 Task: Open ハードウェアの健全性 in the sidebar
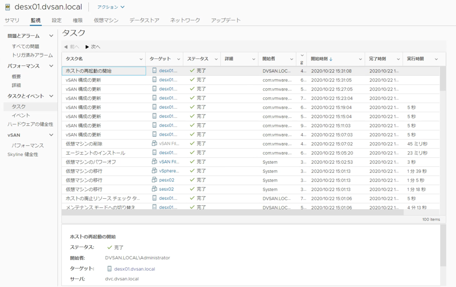[30, 124]
